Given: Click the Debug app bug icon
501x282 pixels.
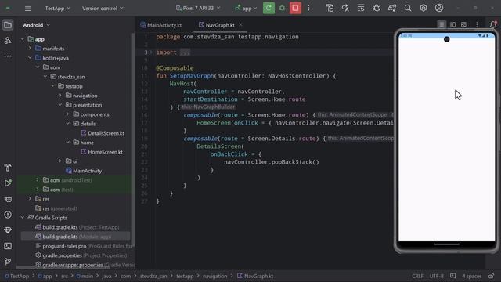Looking at the screenshot, I should coord(282,8).
